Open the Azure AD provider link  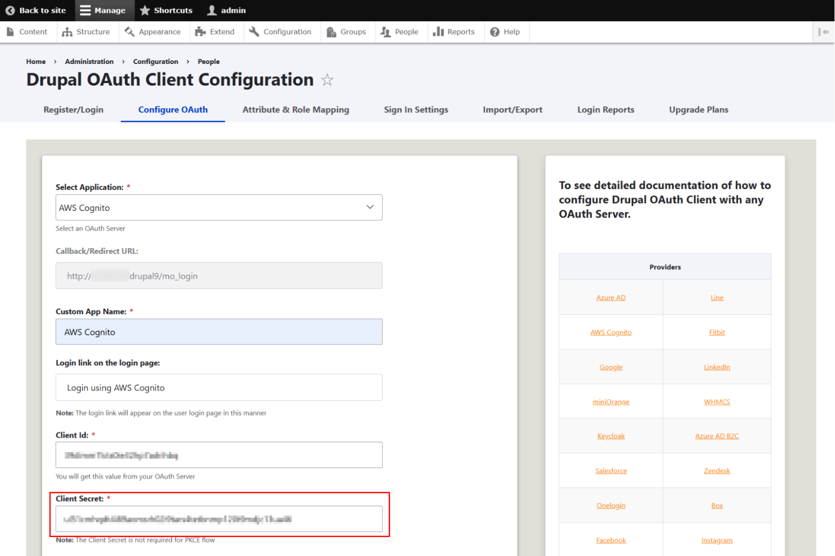(611, 298)
